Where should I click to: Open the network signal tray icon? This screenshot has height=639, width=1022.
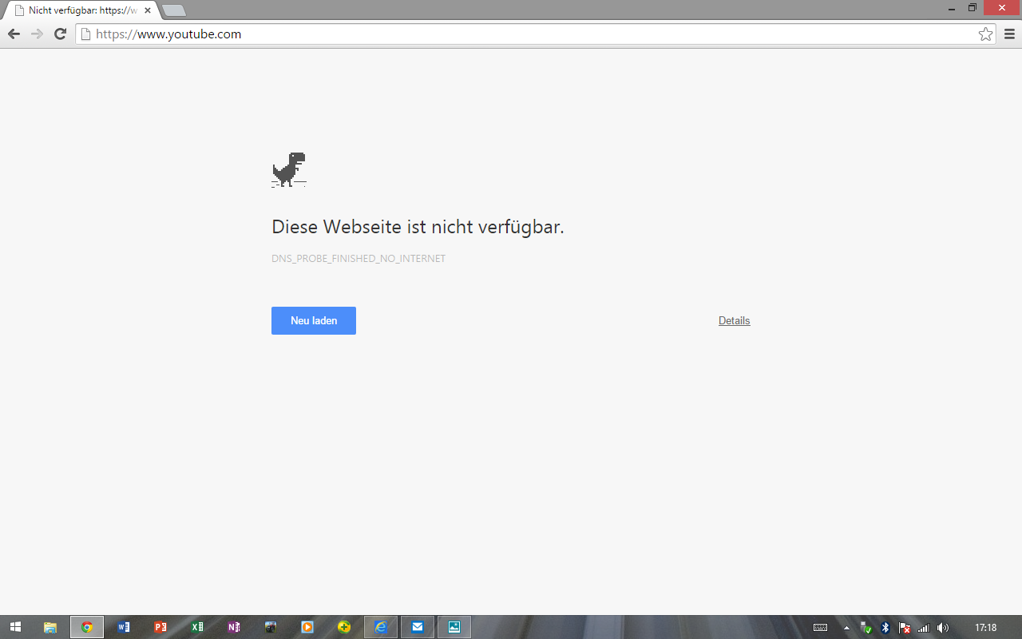click(924, 628)
